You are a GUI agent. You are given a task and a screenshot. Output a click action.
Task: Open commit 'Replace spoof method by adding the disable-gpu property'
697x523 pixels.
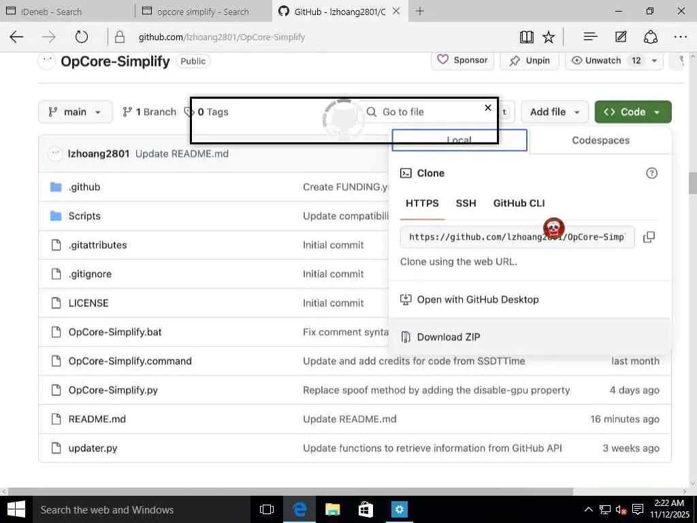click(436, 390)
